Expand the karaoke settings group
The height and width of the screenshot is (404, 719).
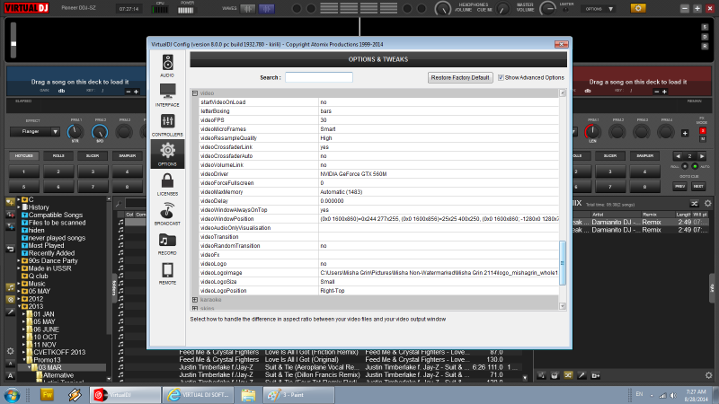coord(193,298)
